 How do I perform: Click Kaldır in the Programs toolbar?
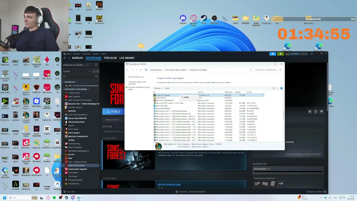(167, 88)
